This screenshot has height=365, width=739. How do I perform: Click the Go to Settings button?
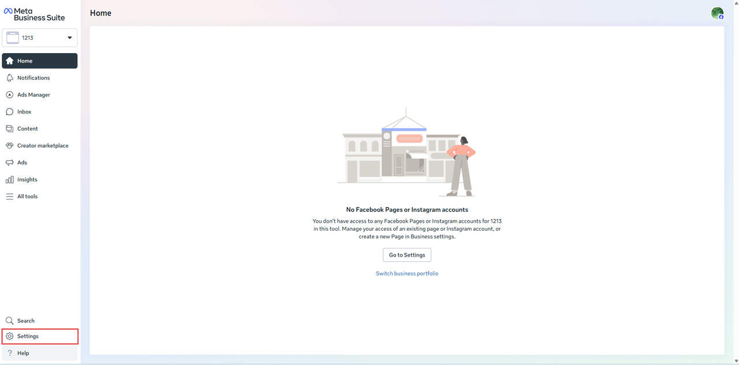click(x=407, y=255)
